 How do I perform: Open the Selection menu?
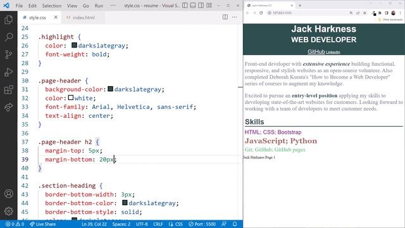coord(52,6)
